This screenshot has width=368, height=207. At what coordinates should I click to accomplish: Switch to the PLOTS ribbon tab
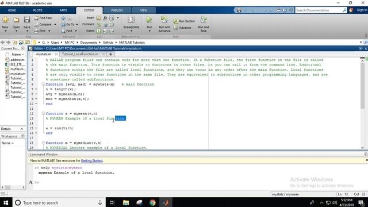[37, 10]
